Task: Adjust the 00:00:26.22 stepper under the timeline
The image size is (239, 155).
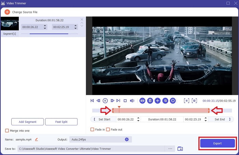Action: point(138,119)
